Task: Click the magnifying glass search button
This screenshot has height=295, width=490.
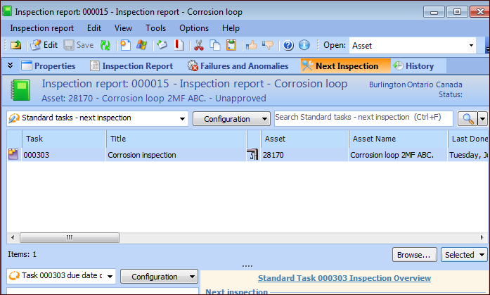Action: coord(466,118)
